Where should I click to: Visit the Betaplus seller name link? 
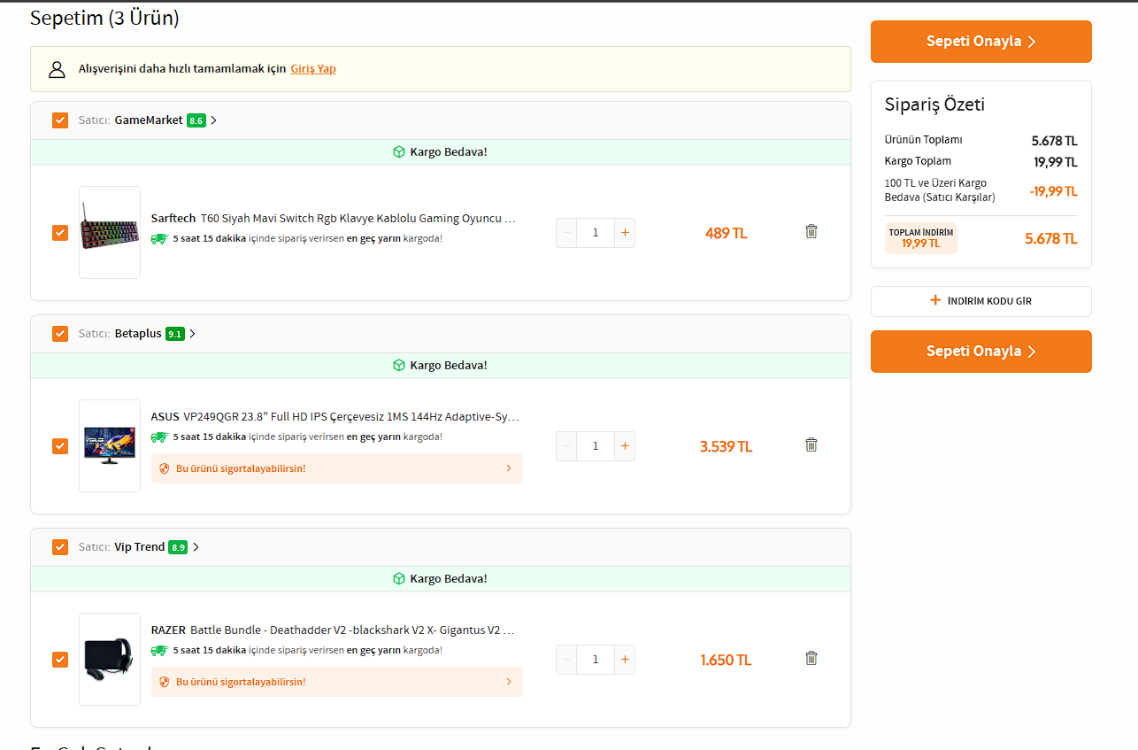tap(138, 334)
